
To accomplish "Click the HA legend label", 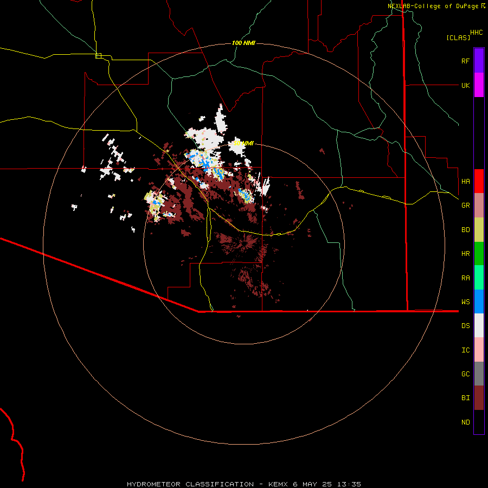I will coord(465,181).
